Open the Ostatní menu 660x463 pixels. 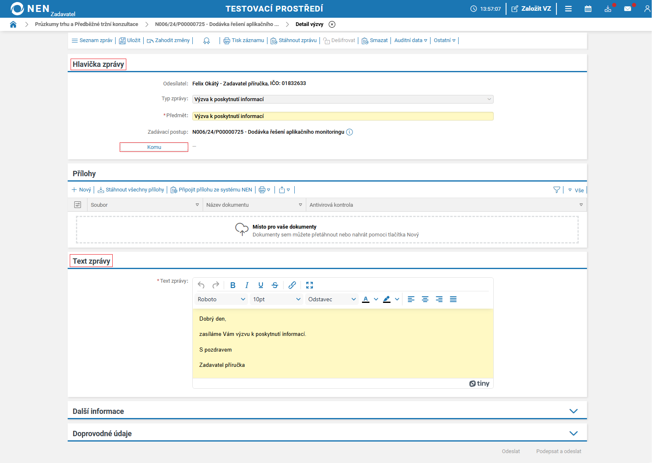tap(445, 40)
